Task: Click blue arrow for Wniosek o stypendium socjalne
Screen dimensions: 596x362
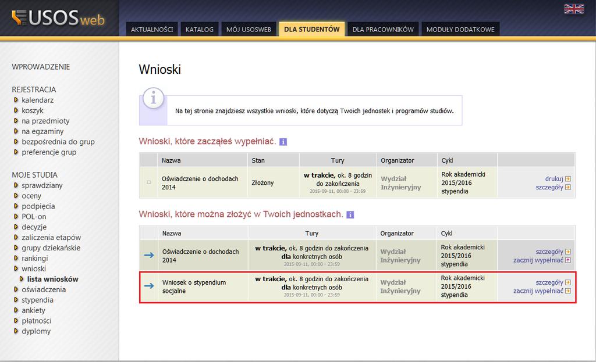Action: tap(149, 286)
